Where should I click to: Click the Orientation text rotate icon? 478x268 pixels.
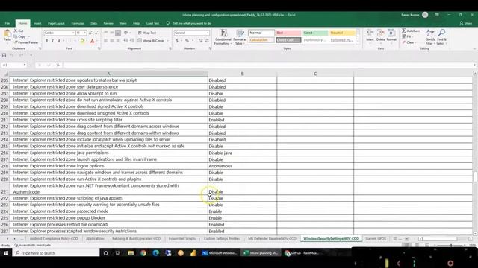[x=126, y=33]
